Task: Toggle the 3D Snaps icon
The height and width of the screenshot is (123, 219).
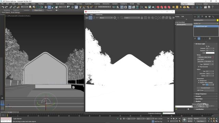Action: point(80,7)
